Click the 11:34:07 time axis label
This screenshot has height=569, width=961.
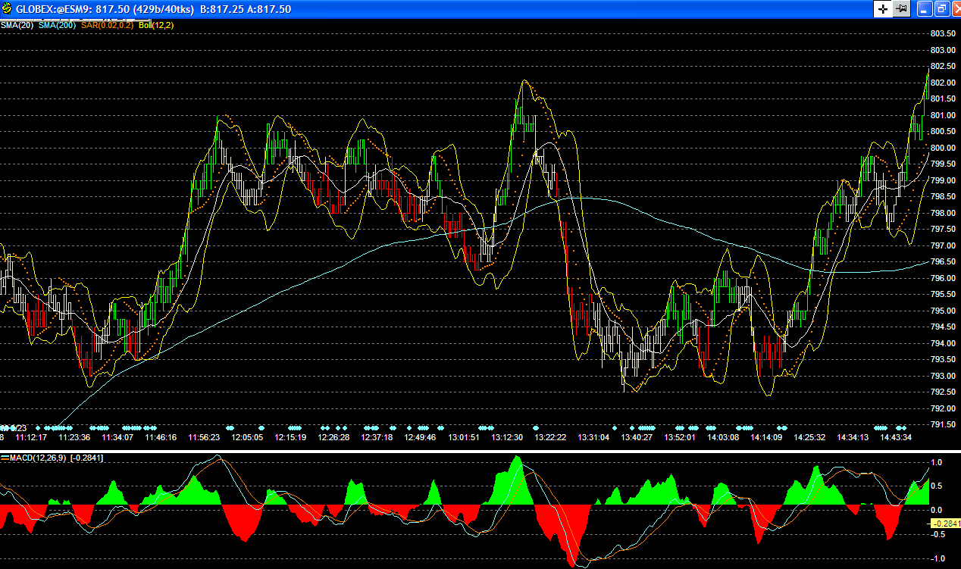point(117,437)
